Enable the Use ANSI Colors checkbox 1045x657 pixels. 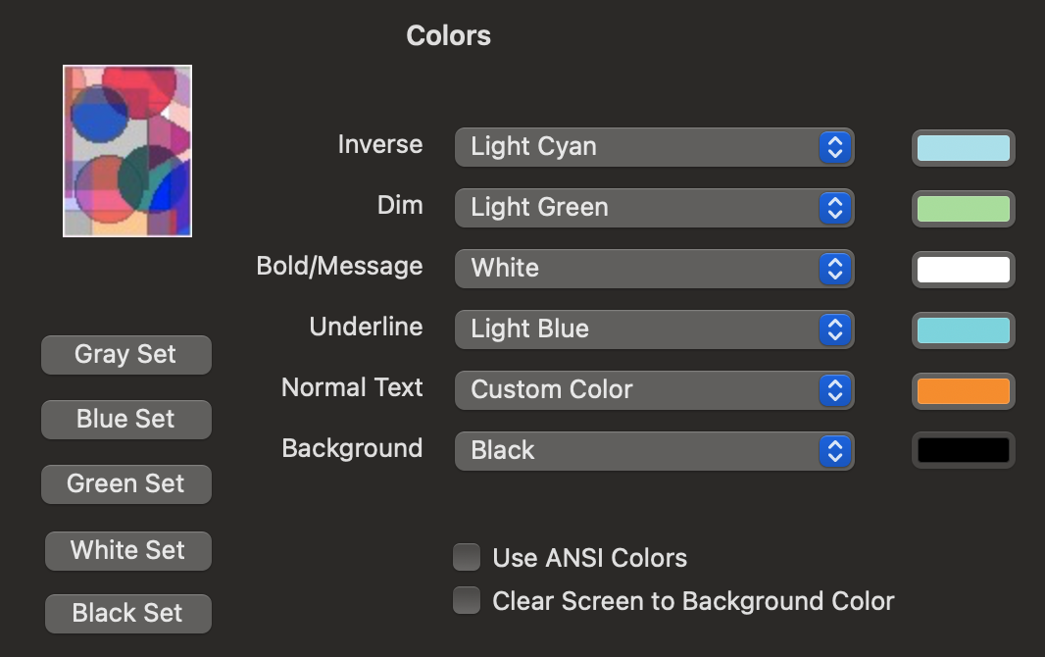[467, 558]
